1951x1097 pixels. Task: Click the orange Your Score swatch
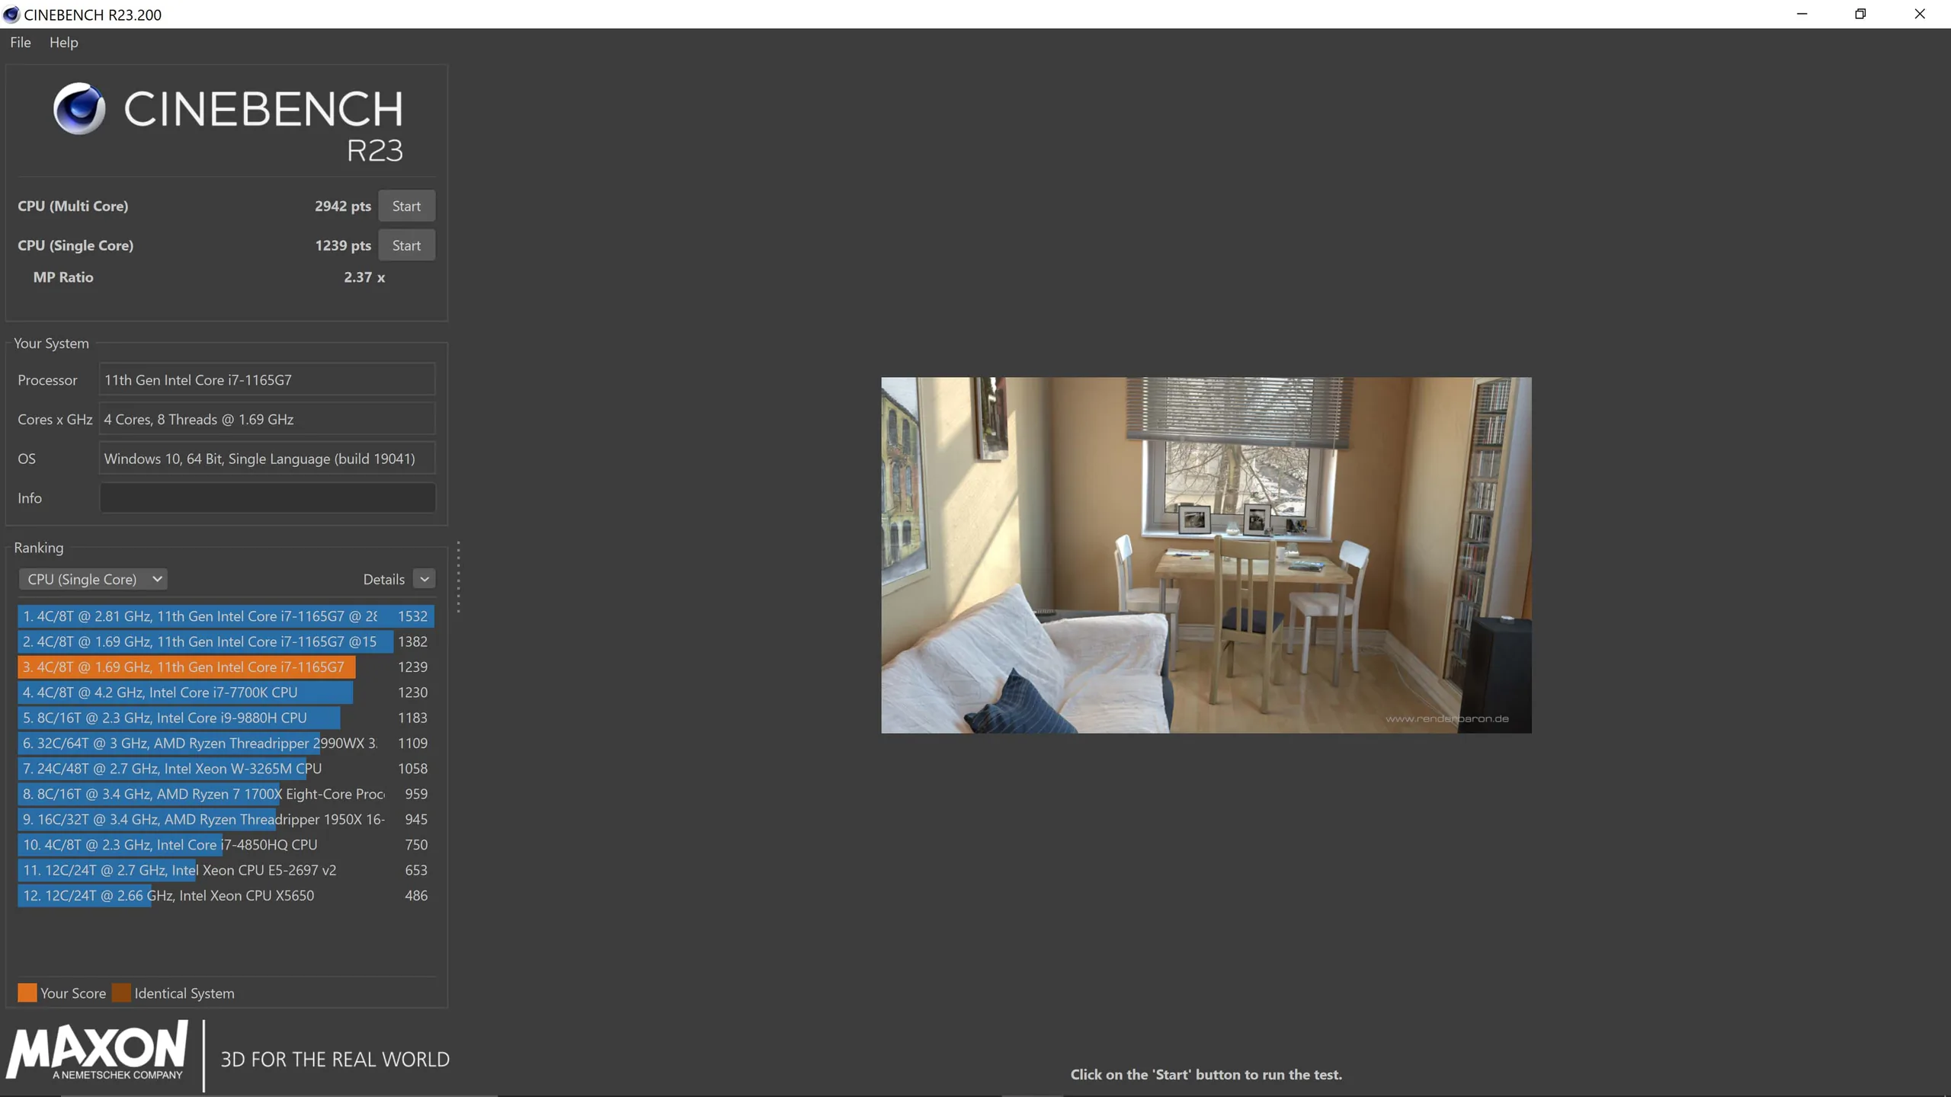click(27, 993)
